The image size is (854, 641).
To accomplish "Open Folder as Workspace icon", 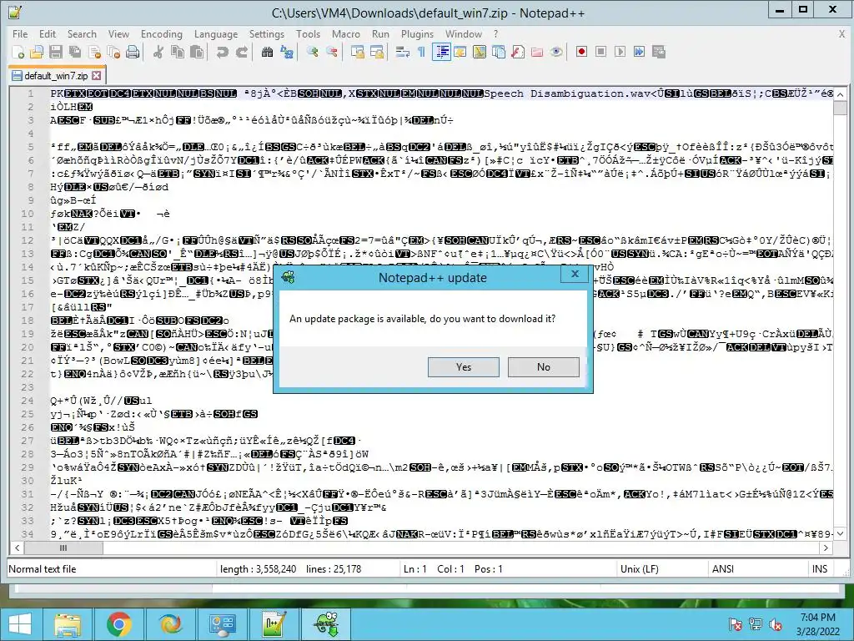I will (537, 52).
